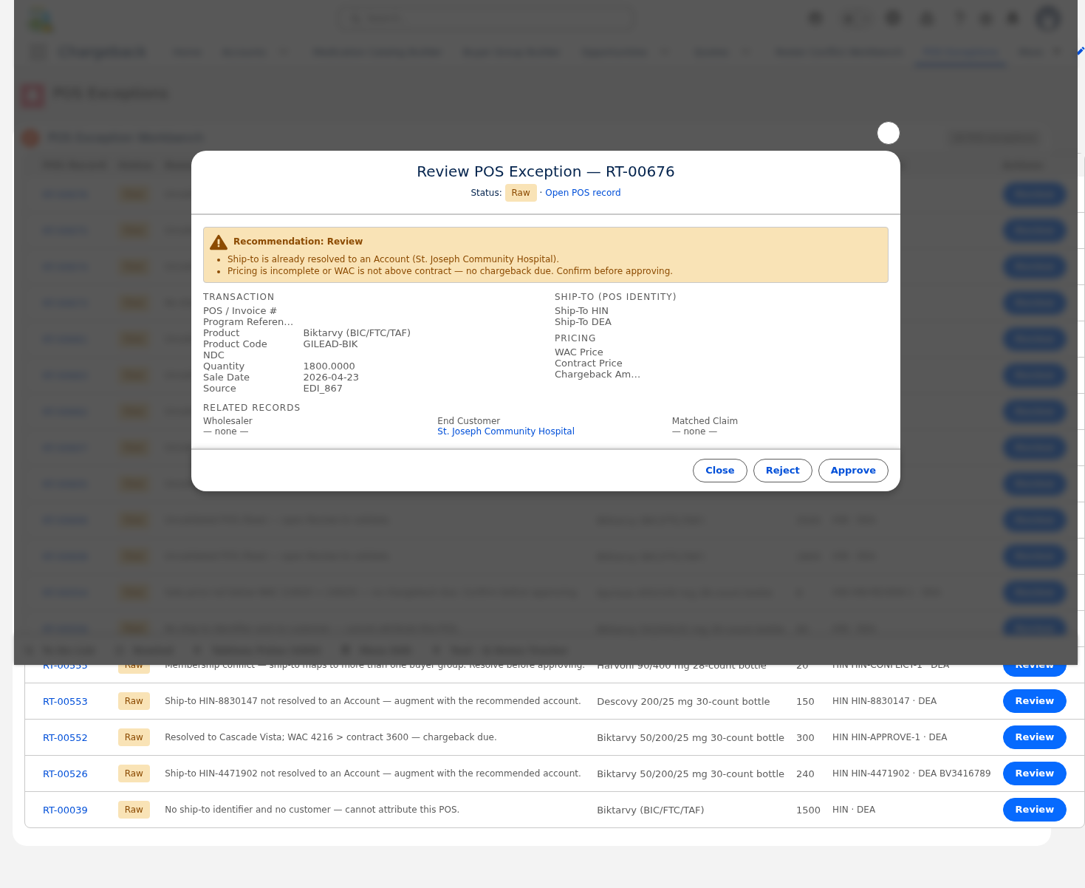The width and height of the screenshot is (1085, 888).
Task: Click the 'Ship-to is already resolved' bullet
Action: pos(393,259)
